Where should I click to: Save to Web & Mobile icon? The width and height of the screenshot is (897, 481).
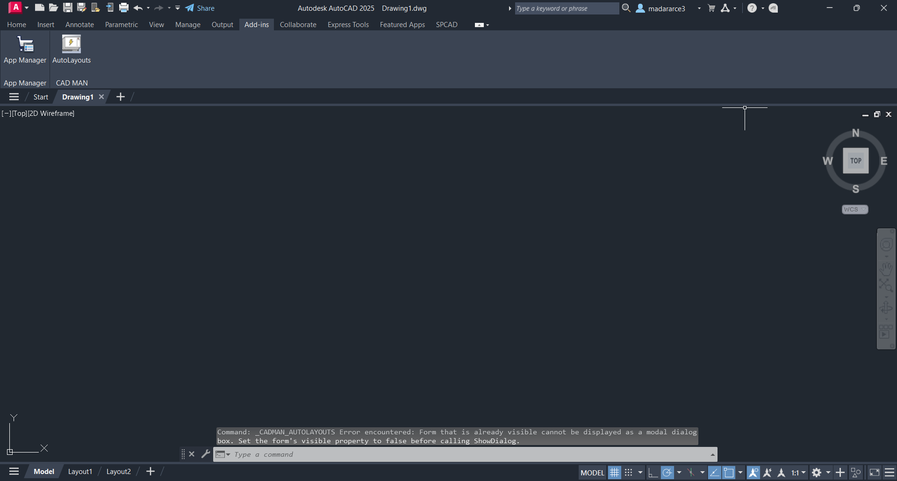[x=110, y=7]
